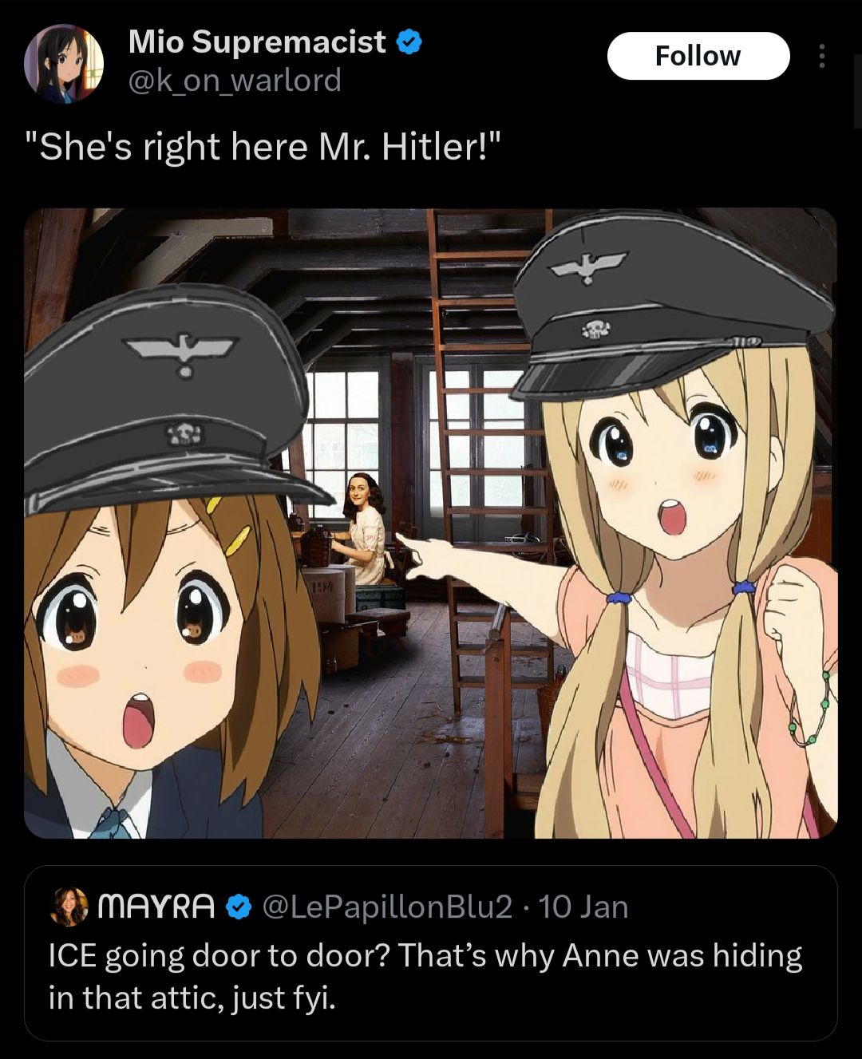
Task: Open the quoted post starting "ICE going door"
Action: pyautogui.click(x=430, y=953)
